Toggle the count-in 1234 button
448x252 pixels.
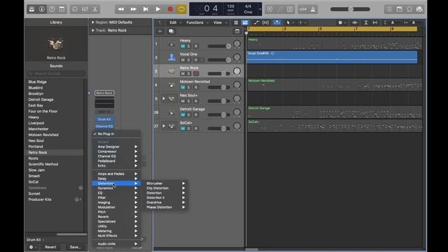coord(303,9)
